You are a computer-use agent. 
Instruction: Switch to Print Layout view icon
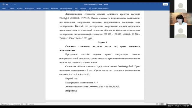pyautogui.click(x=162, y=104)
